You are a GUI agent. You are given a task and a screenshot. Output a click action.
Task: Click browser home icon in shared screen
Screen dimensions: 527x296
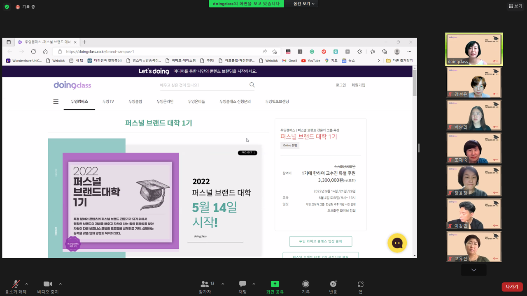point(45,51)
